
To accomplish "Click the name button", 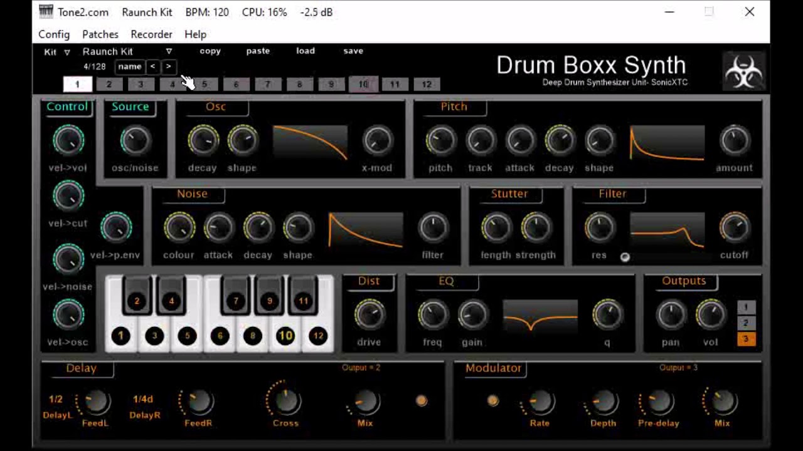I will pyautogui.click(x=130, y=66).
